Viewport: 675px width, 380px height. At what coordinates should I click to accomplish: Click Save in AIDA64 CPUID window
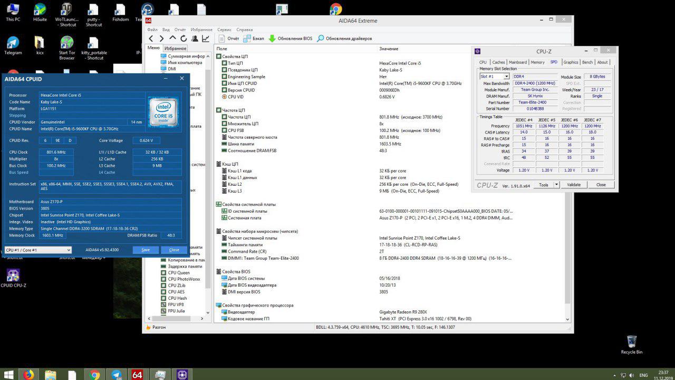146,250
